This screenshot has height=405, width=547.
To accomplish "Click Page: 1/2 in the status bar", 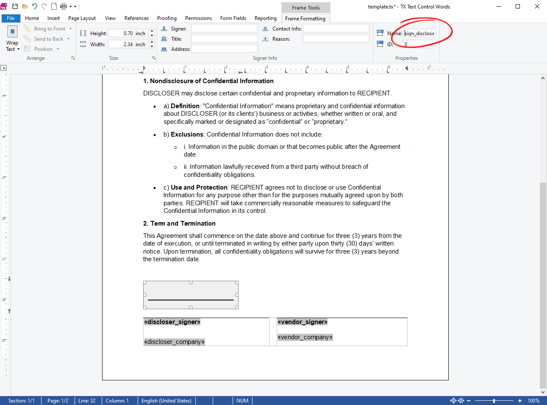I will tap(58, 401).
